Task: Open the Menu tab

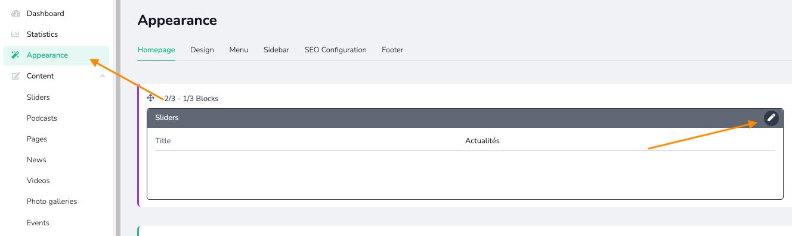Action: pos(239,50)
